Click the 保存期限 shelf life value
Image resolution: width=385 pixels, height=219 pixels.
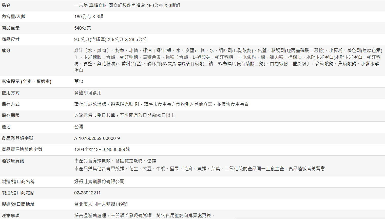coord(124,116)
